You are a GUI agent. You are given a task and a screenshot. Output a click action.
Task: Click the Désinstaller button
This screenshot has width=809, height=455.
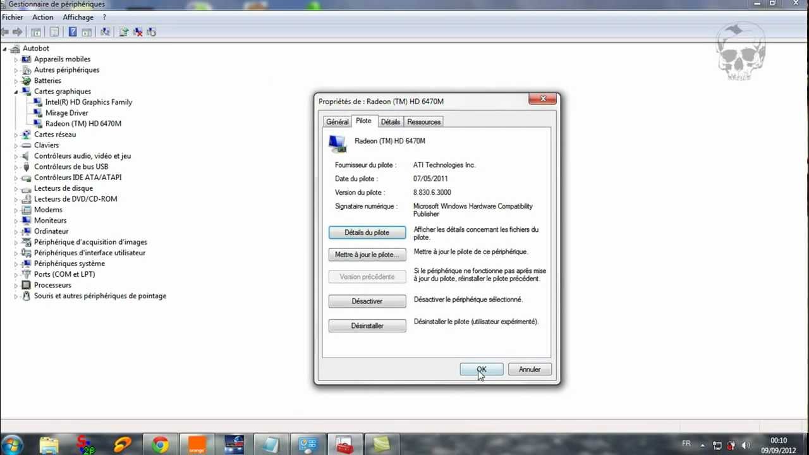click(367, 326)
